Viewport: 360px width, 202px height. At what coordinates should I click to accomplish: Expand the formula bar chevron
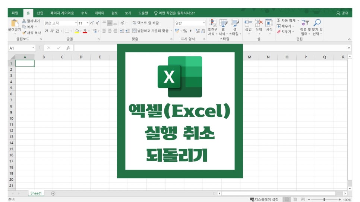pyautogui.click(x=349, y=48)
